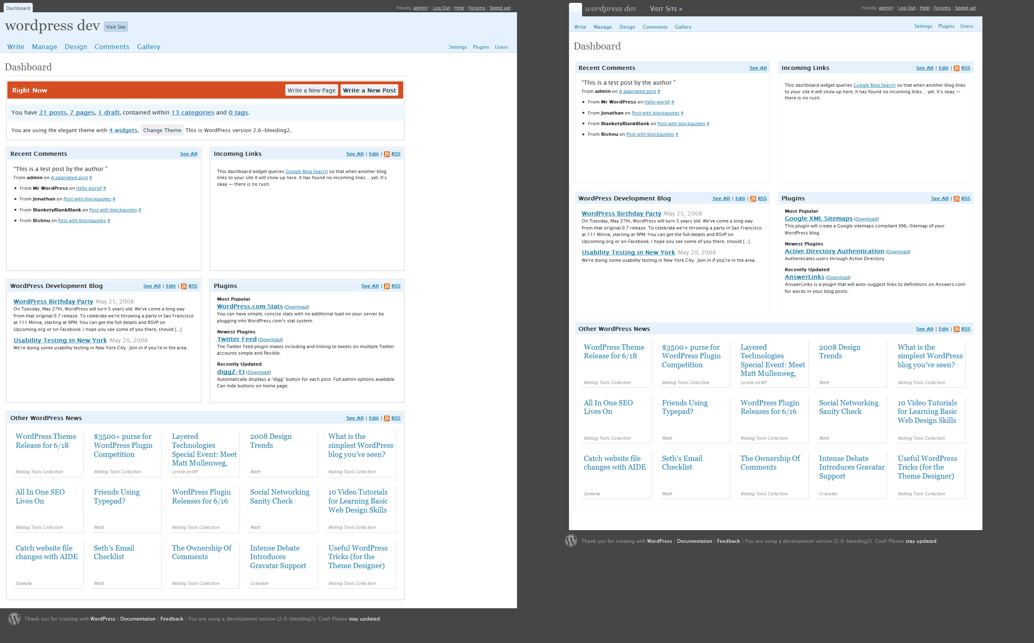Click Edit in left Incoming Links widget
The width and height of the screenshot is (1034, 643).
374,154
